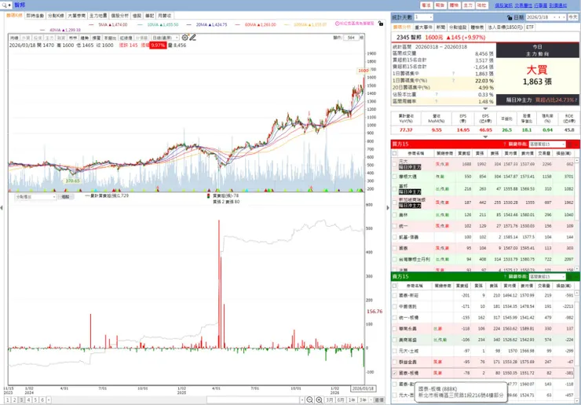Click the 今天 button

(573, 17)
